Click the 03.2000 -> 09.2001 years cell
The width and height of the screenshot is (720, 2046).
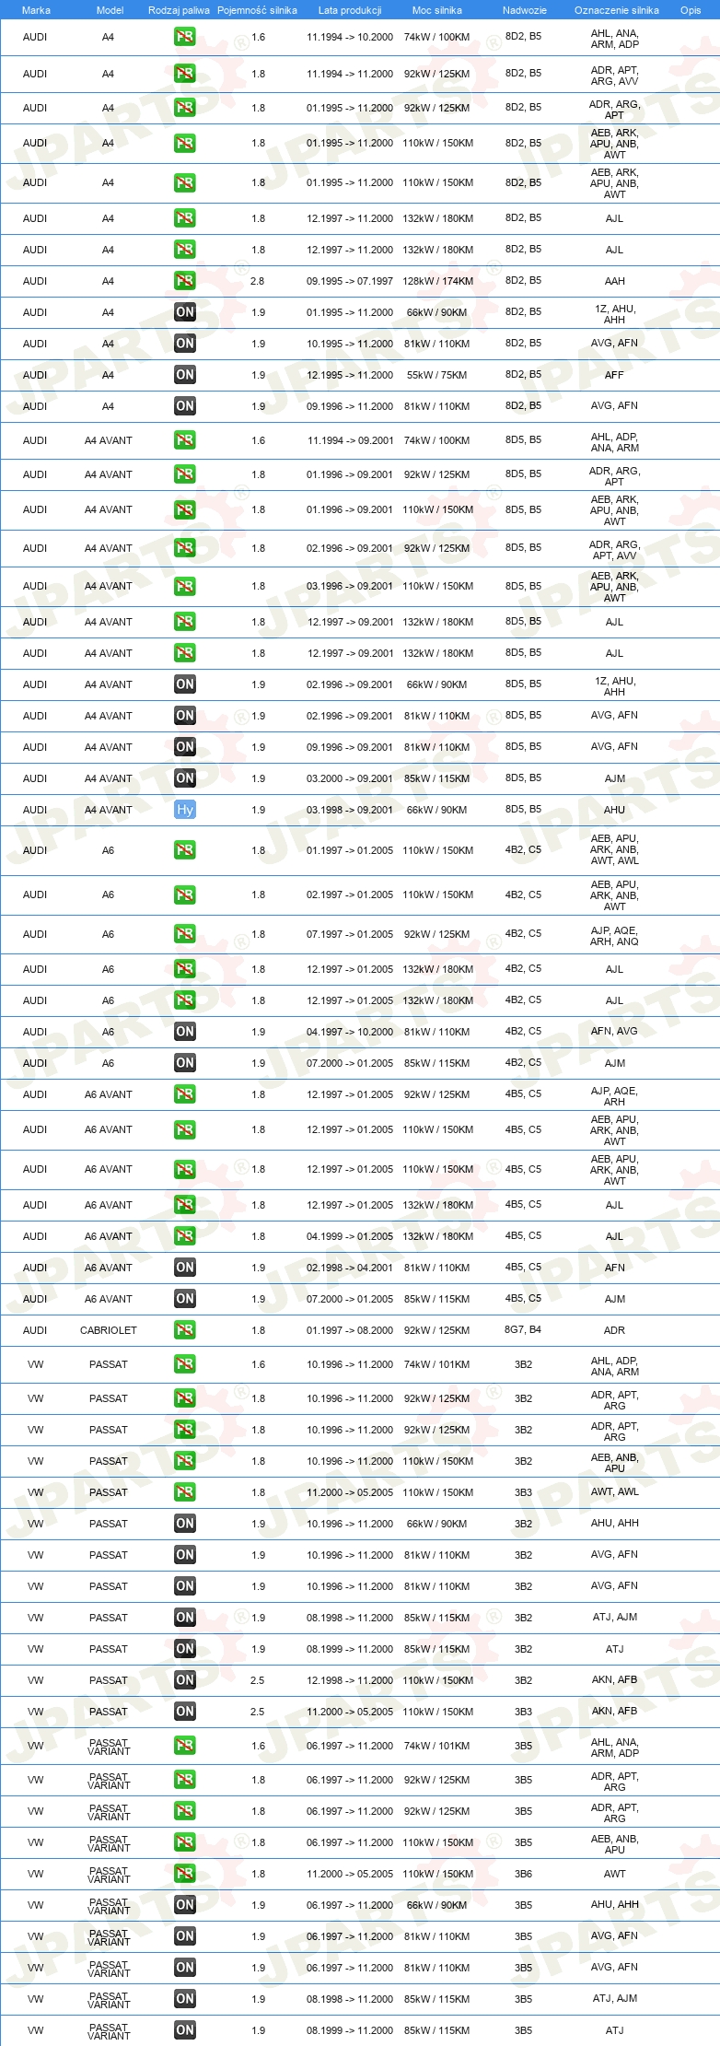pyautogui.click(x=350, y=778)
